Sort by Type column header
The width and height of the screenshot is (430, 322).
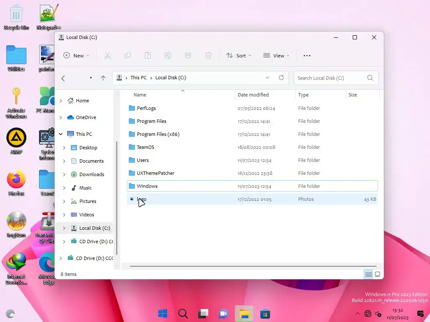pos(303,95)
